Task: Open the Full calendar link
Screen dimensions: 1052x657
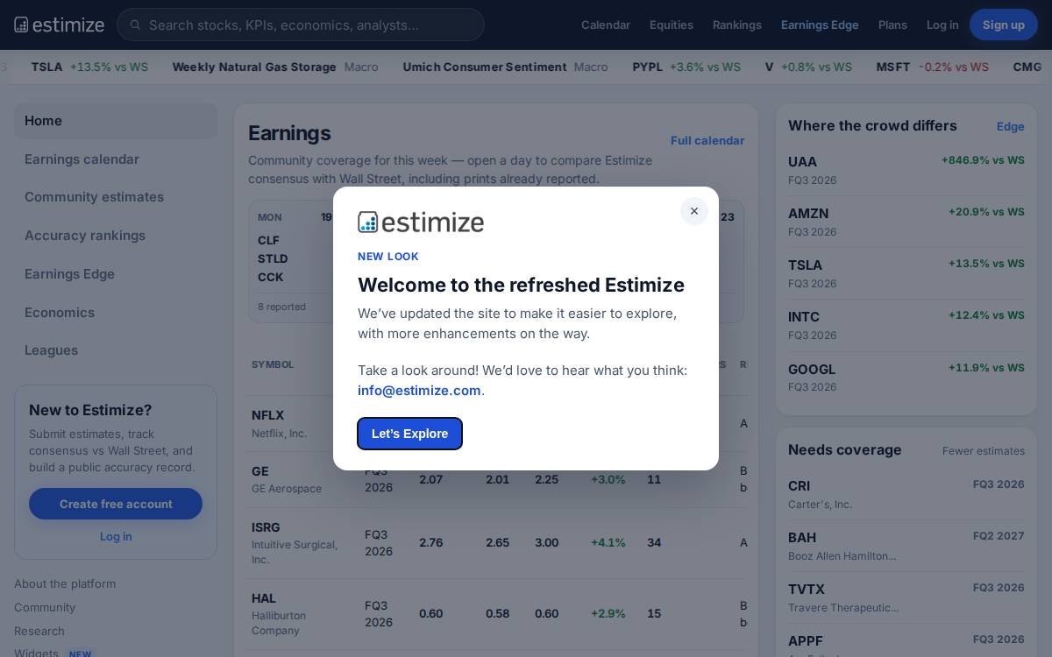Action: tap(707, 140)
